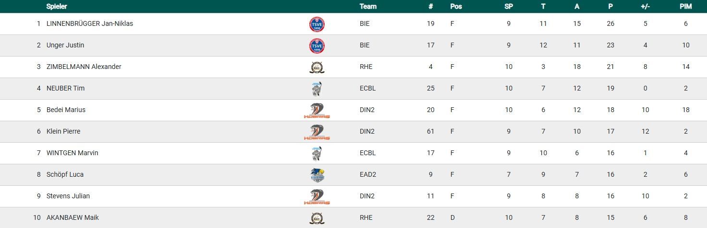Click team abbreviation DIN2 in Stevens Julian row
The height and width of the screenshot is (228, 707).
pos(367,196)
